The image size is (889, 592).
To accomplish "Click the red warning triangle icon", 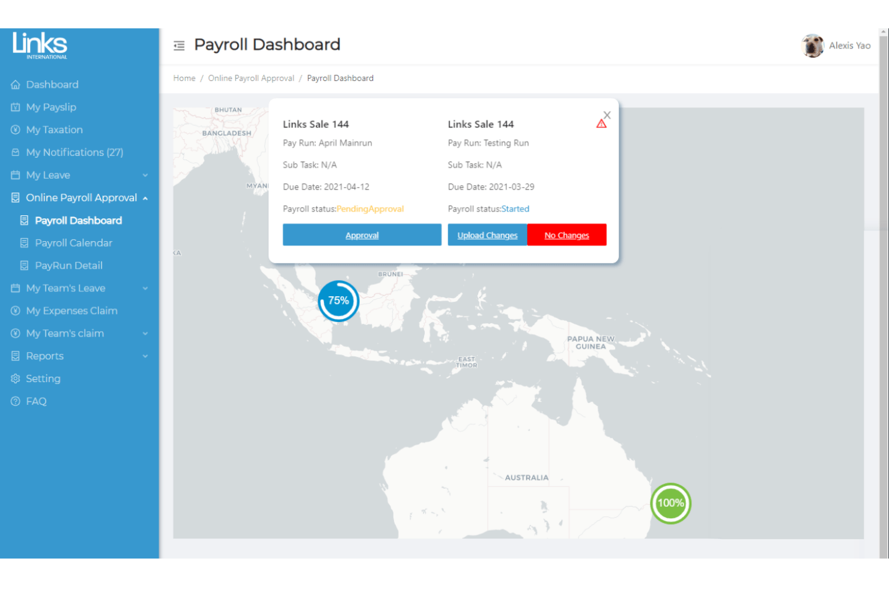I will point(601,124).
